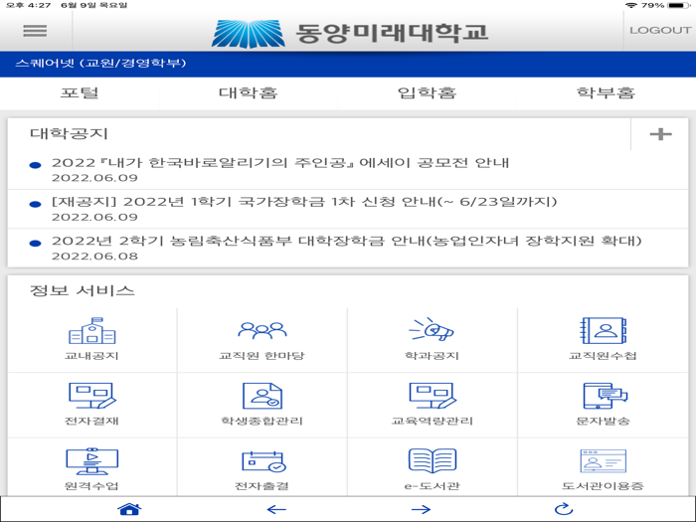Viewport: 696px width, 522px height.
Task: Expand 대학공지 with the plus icon
Action: 660,134
